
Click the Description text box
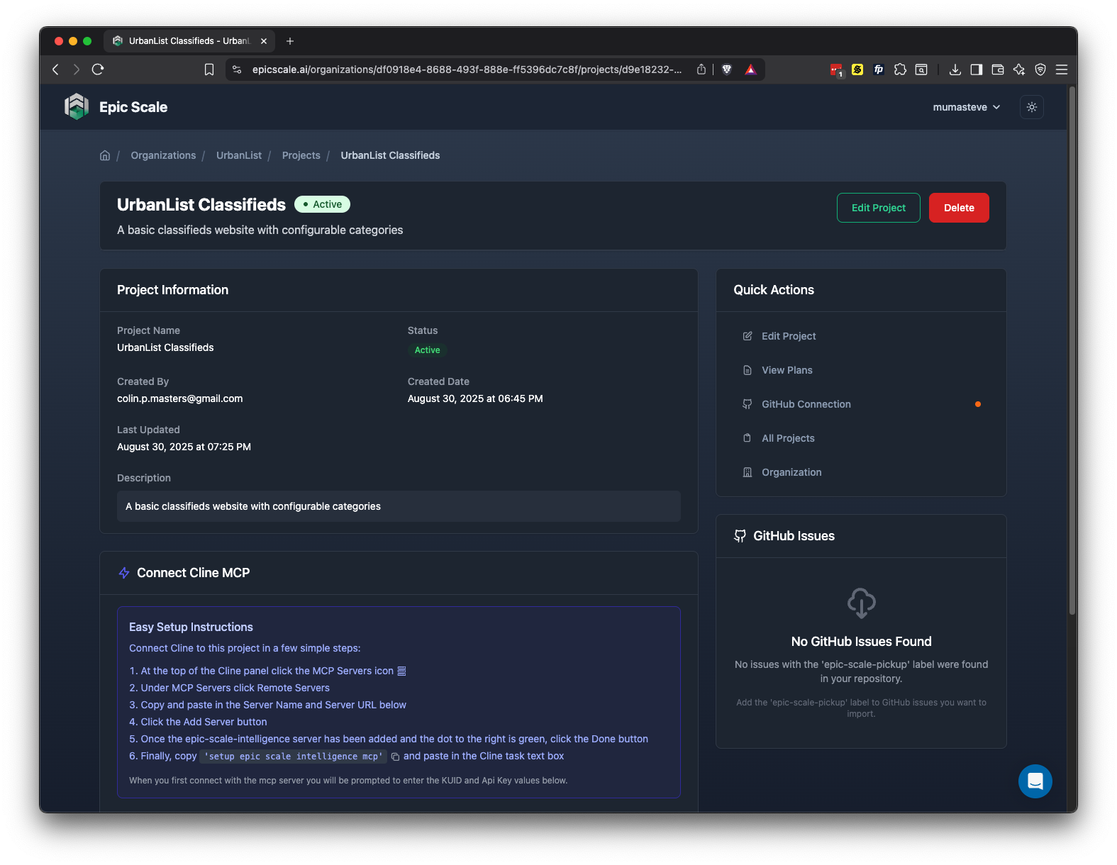(x=399, y=506)
